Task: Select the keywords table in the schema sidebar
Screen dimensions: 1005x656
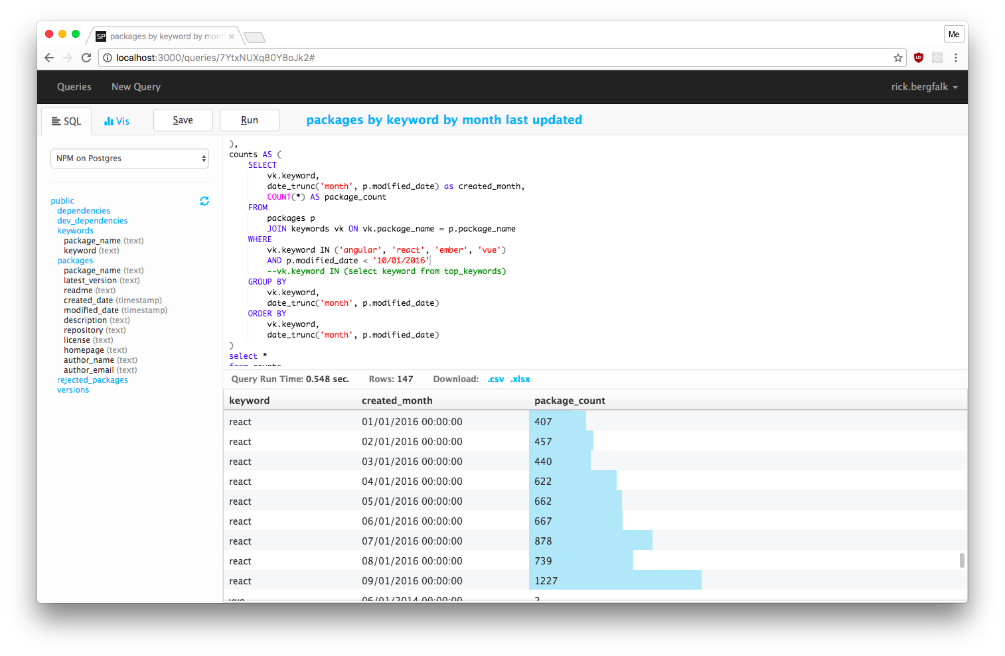Action: point(75,230)
